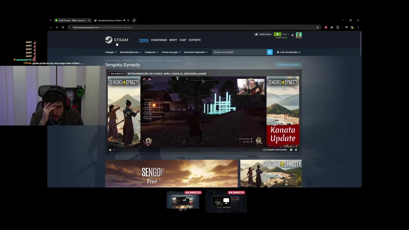Expand the Navegar dropdown menu
Image resolution: width=409 pixels, height=230 pixels.
(x=111, y=52)
